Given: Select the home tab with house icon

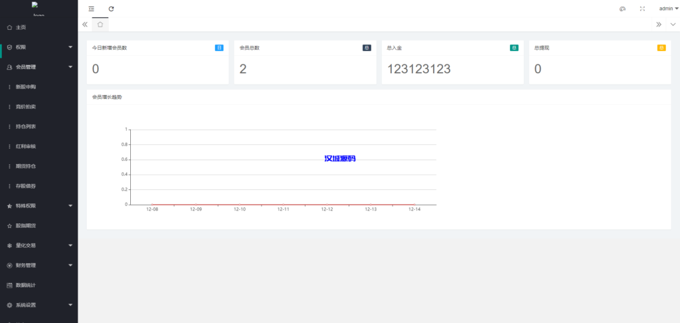Looking at the screenshot, I should [100, 25].
